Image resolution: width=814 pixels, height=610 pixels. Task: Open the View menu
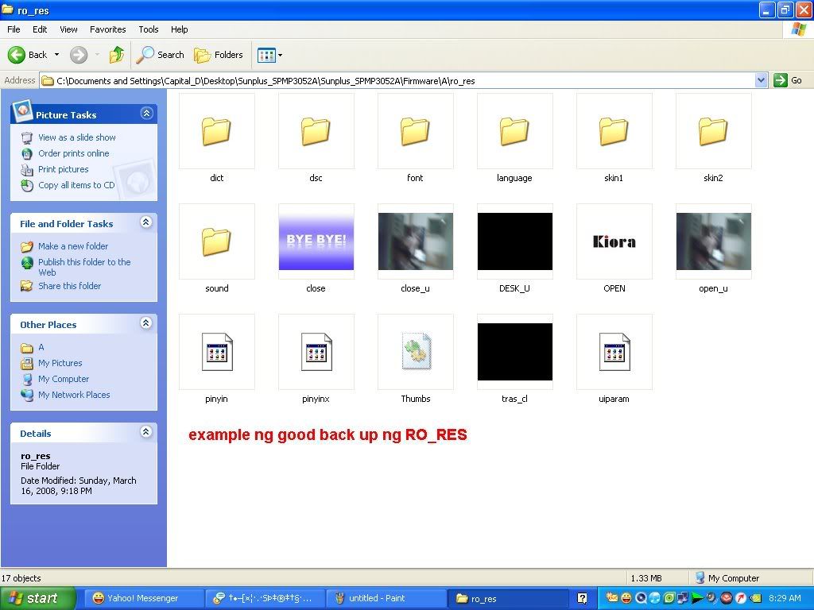coord(68,29)
